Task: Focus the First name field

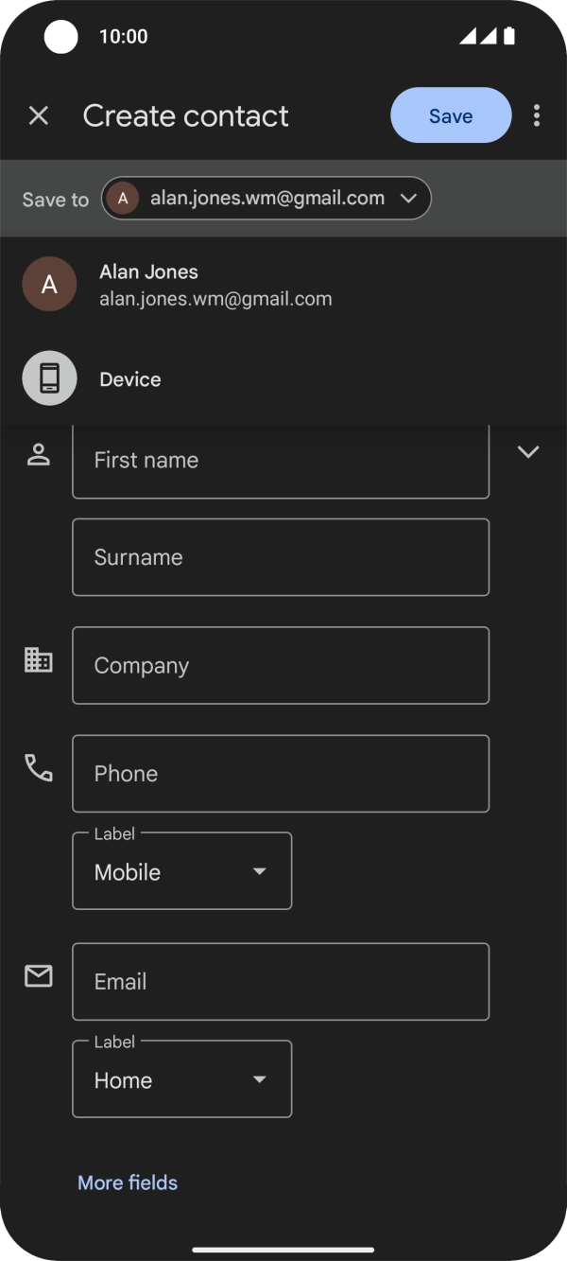Action: pyautogui.click(x=281, y=461)
